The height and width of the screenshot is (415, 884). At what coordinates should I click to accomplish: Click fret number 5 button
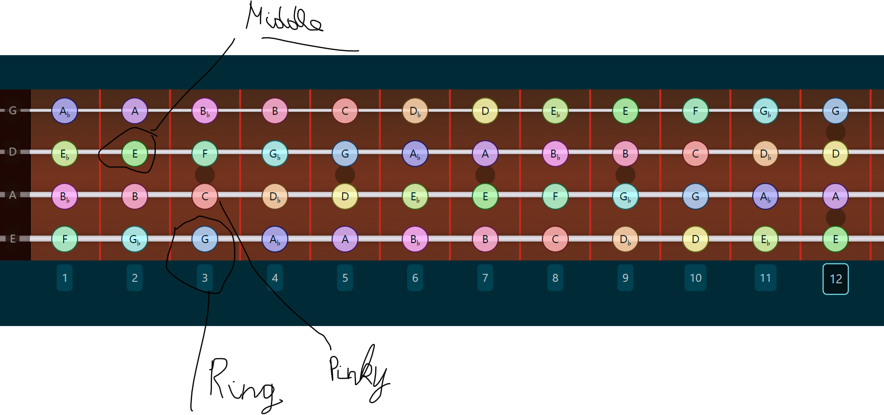click(345, 278)
